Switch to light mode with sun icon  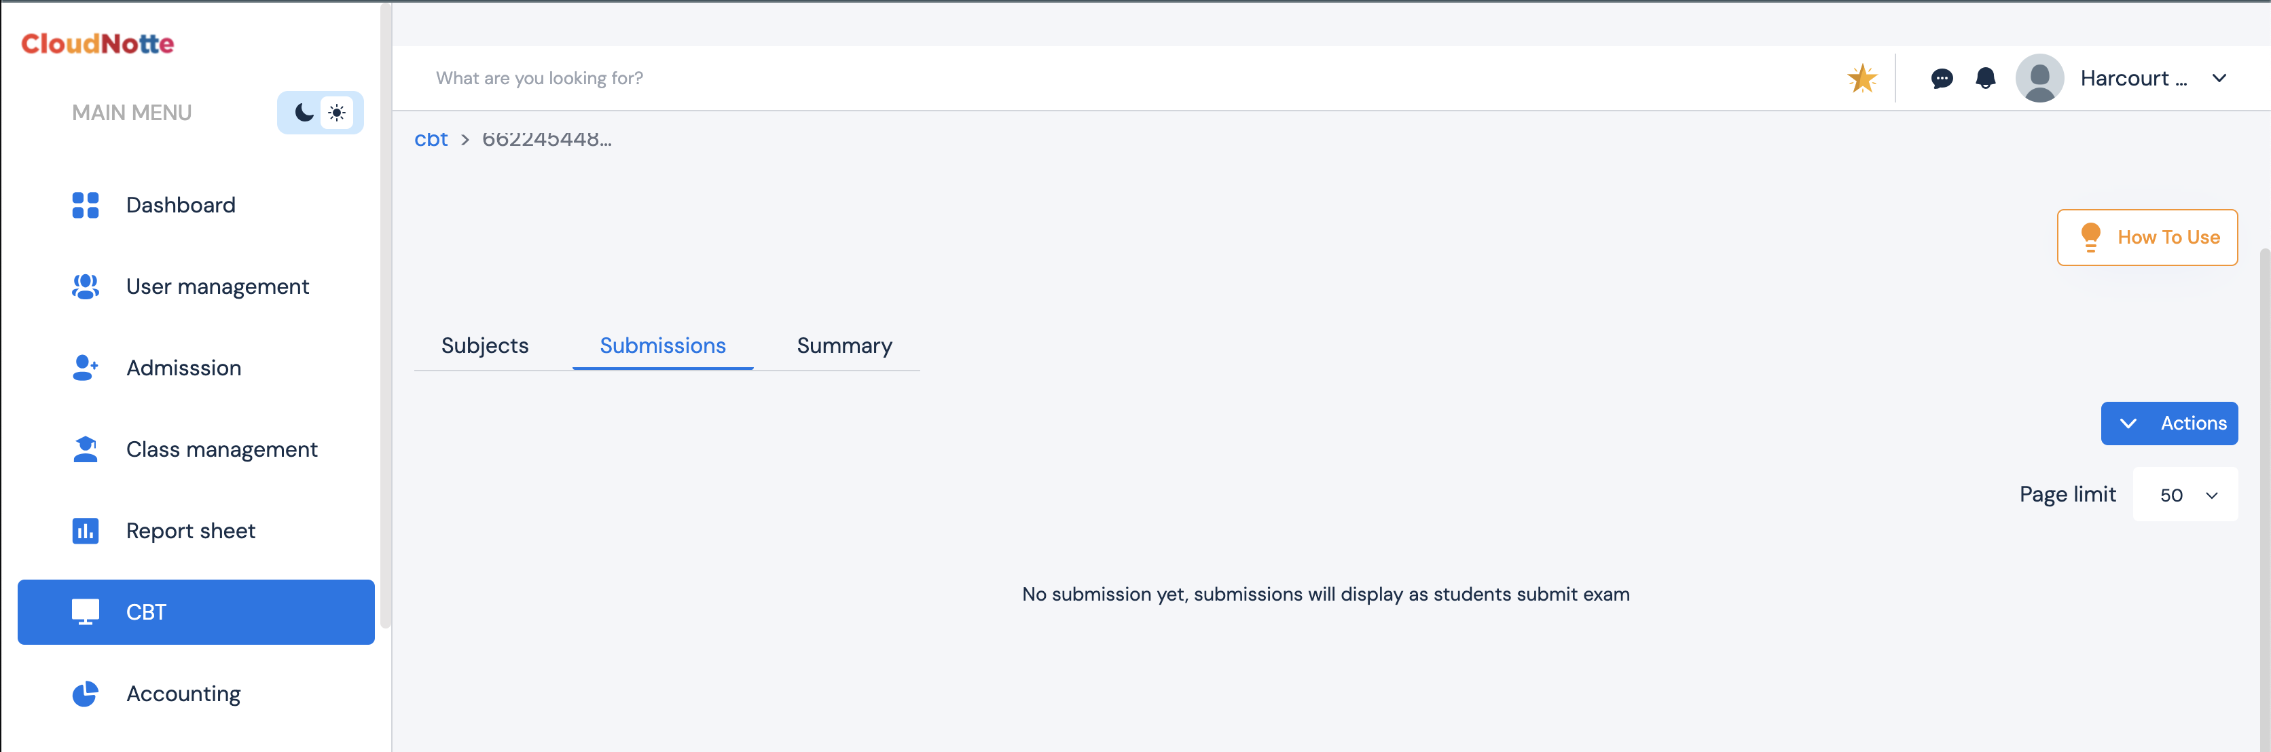point(337,113)
